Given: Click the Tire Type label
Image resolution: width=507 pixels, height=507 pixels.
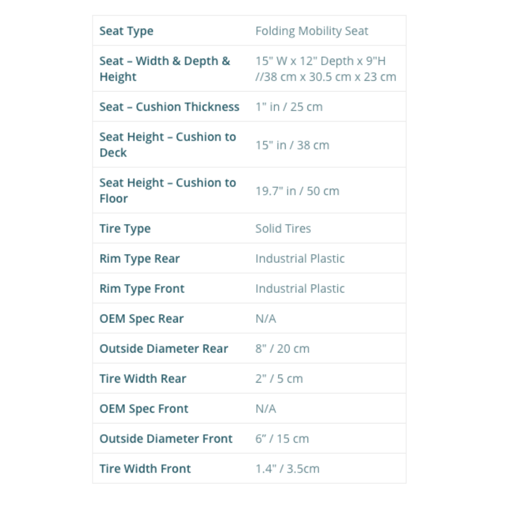Looking at the screenshot, I should (x=125, y=229).
